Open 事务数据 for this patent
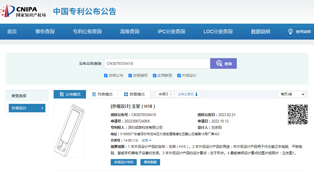 [x=150, y=162]
